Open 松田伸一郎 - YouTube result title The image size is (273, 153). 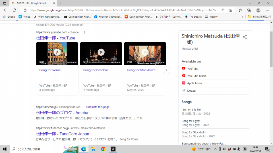click(55, 38)
